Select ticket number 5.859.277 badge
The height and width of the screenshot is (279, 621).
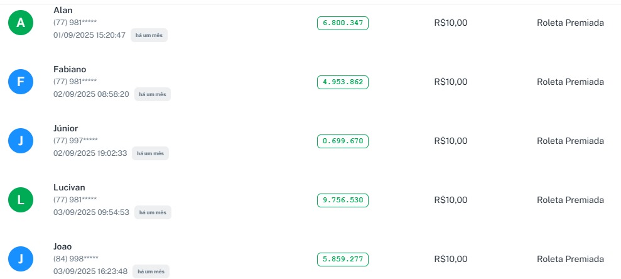point(343,259)
